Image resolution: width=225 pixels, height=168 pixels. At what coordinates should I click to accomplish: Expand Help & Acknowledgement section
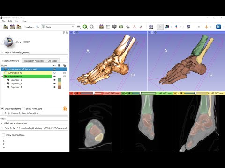click(34, 52)
